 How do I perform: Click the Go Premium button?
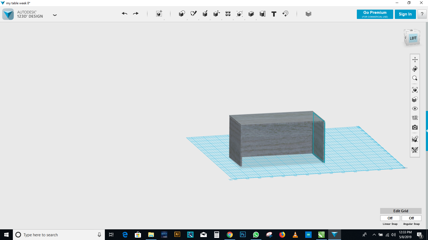[375, 14]
